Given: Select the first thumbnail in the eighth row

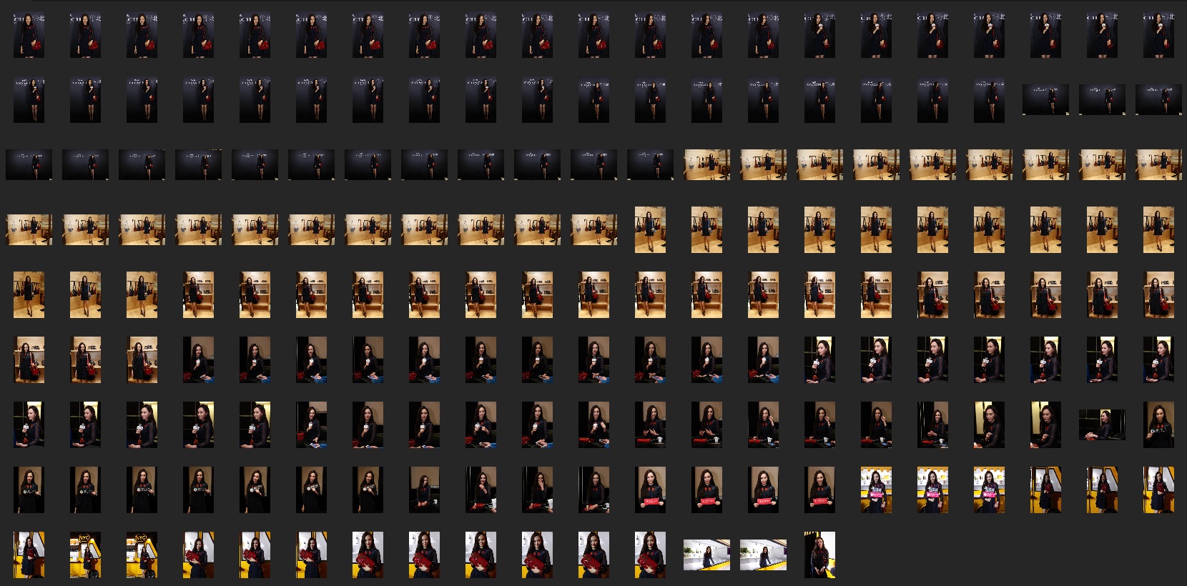Looking at the screenshot, I should click(29, 490).
